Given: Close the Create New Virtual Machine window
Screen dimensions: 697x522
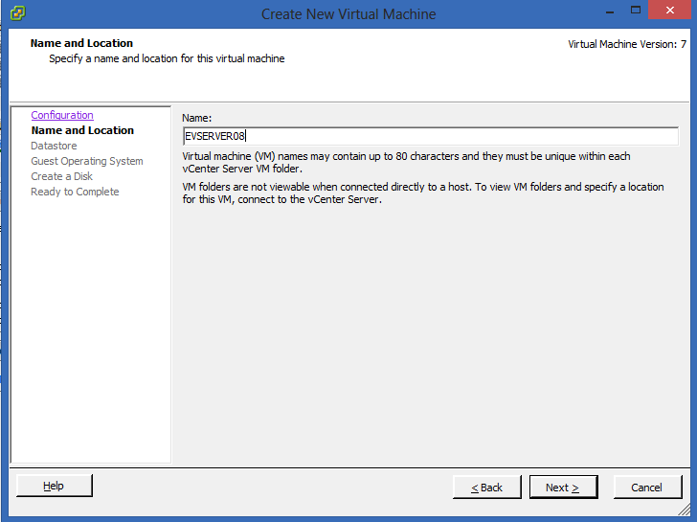Looking at the screenshot, I should (670, 10).
